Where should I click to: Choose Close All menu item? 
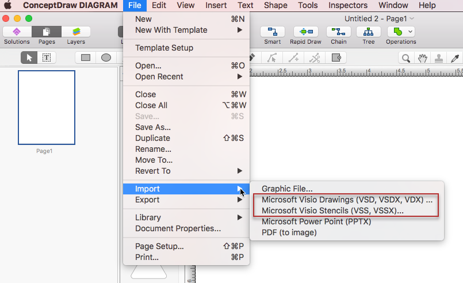click(186, 105)
